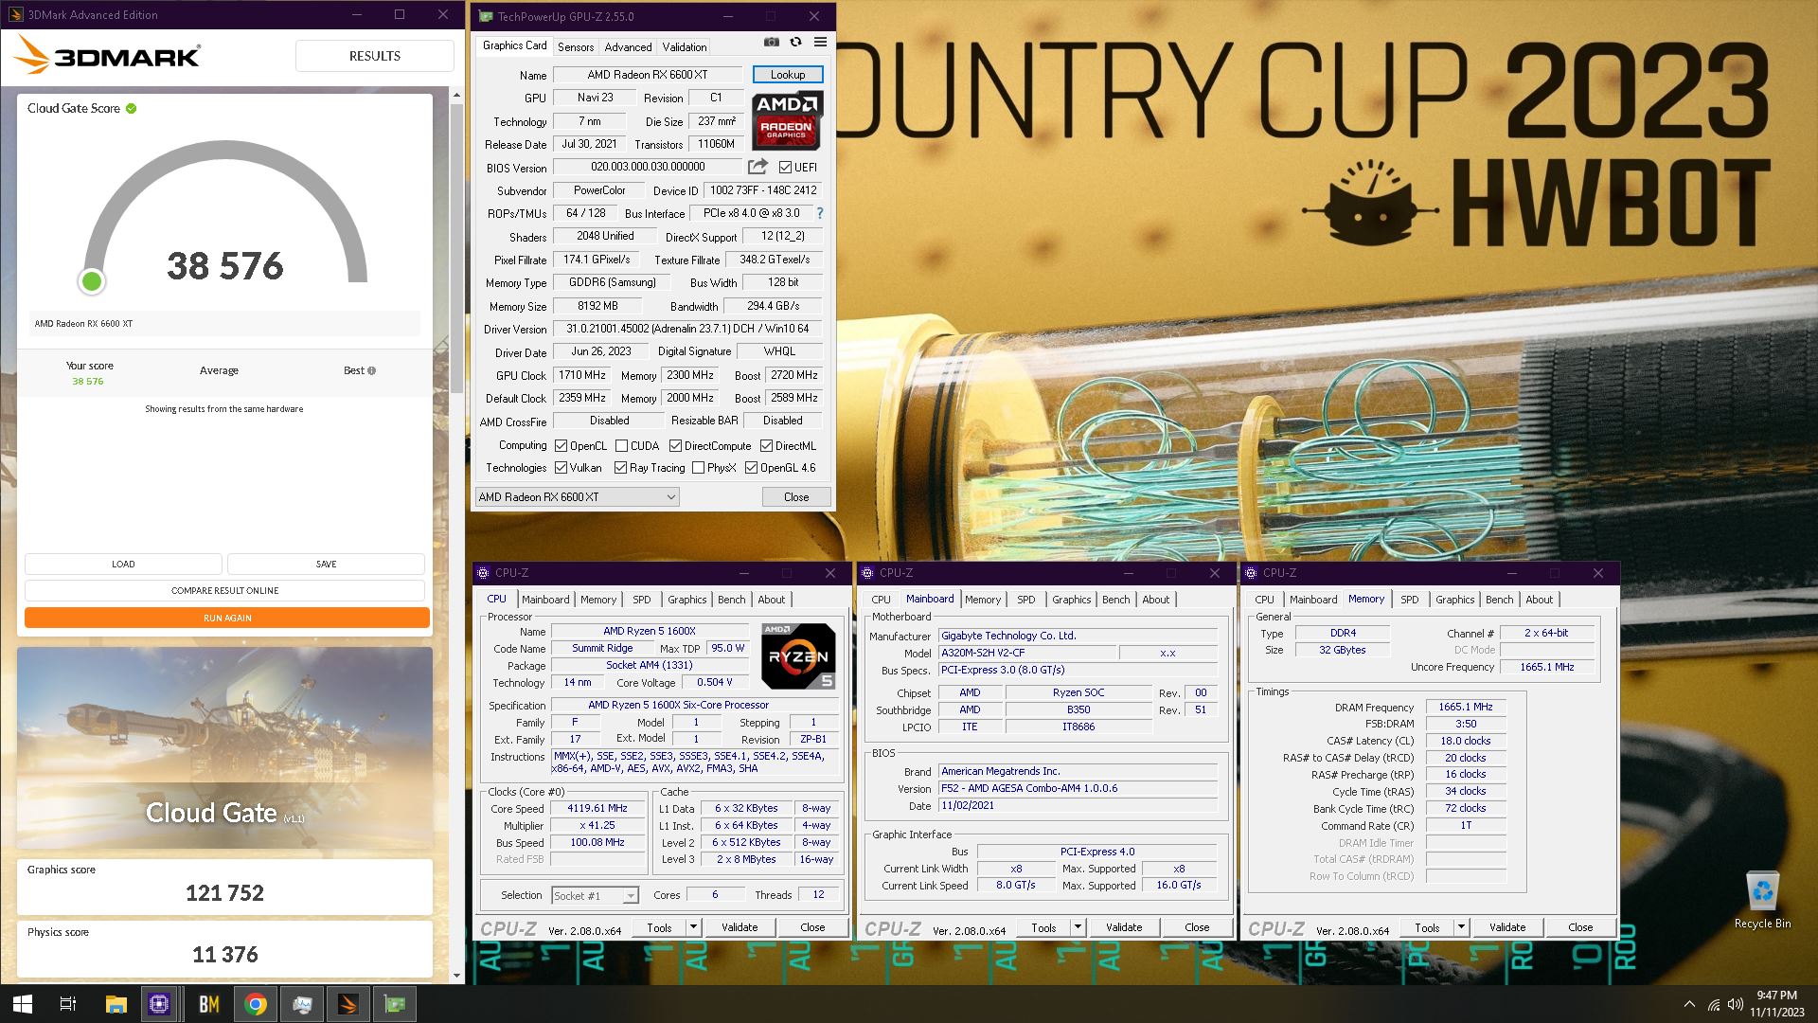Expand Tools dropdown arrow in CPU-Z Mainboard window
Image resolution: width=1818 pixels, height=1023 pixels.
[x=1078, y=927]
